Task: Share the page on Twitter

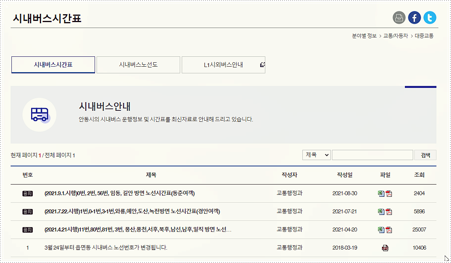Action: [x=430, y=18]
